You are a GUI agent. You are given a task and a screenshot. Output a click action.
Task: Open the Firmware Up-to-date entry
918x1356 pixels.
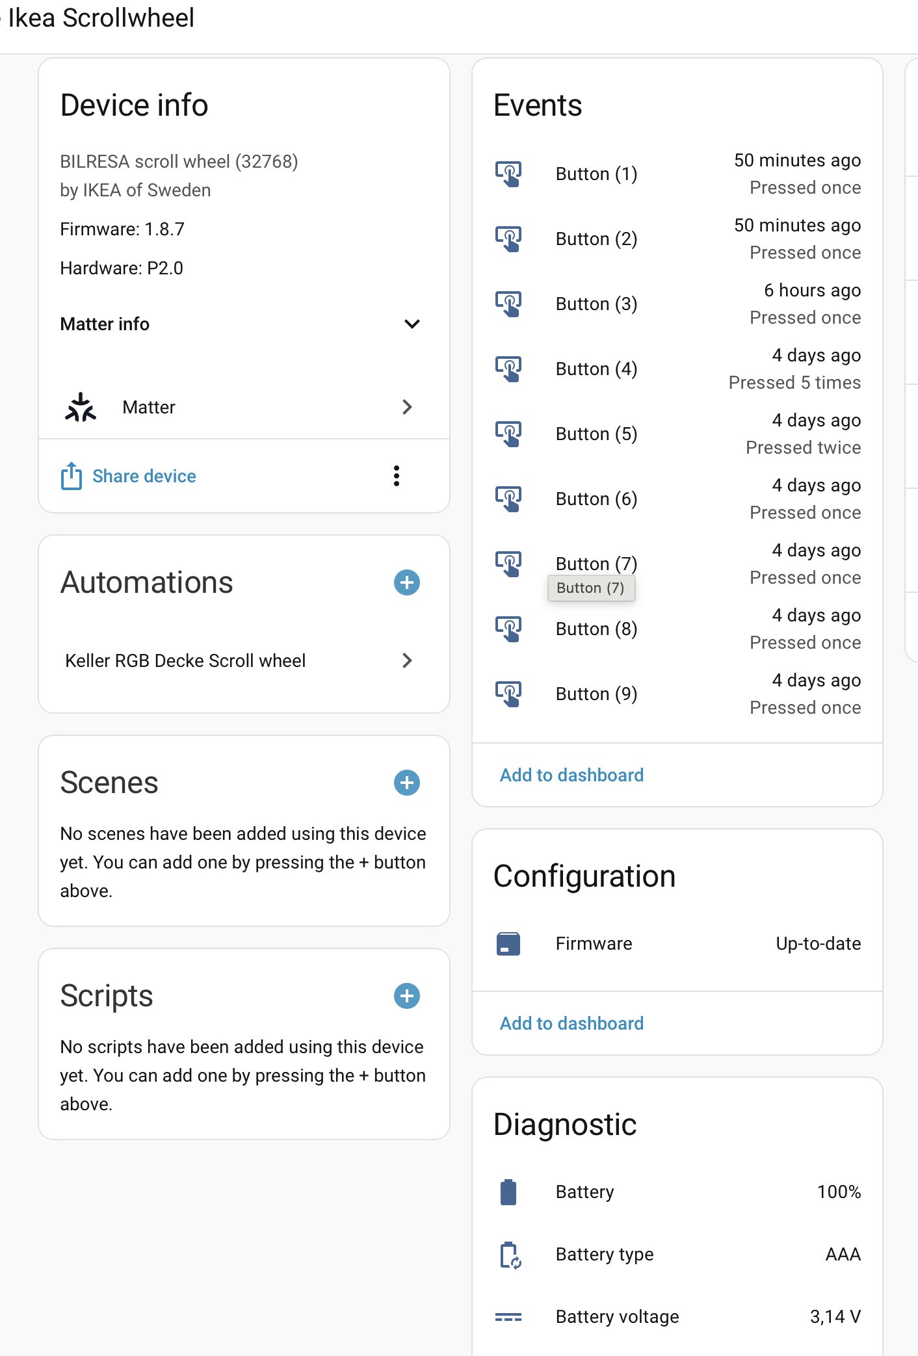pos(677,944)
